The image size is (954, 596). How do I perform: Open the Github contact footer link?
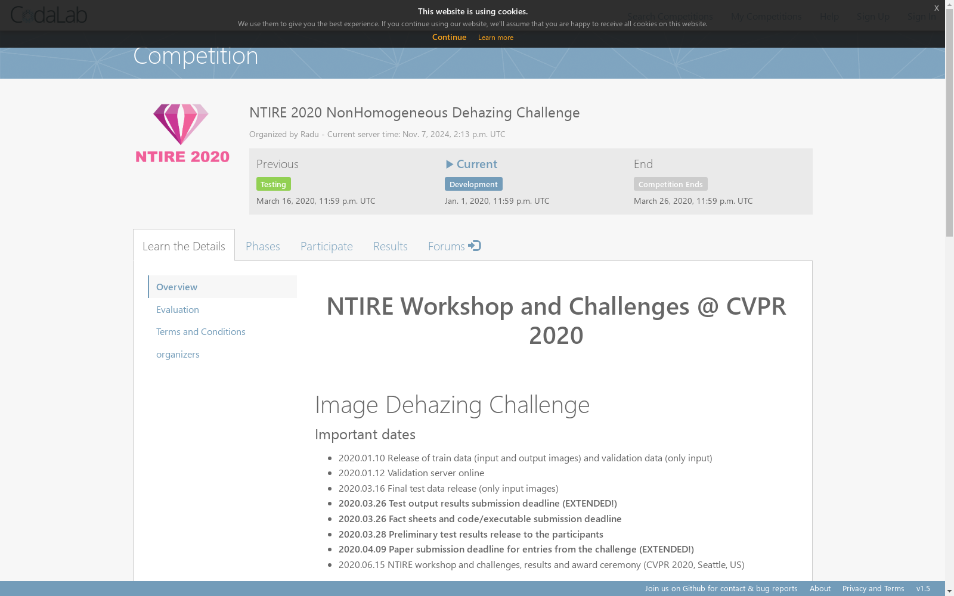[x=721, y=588]
